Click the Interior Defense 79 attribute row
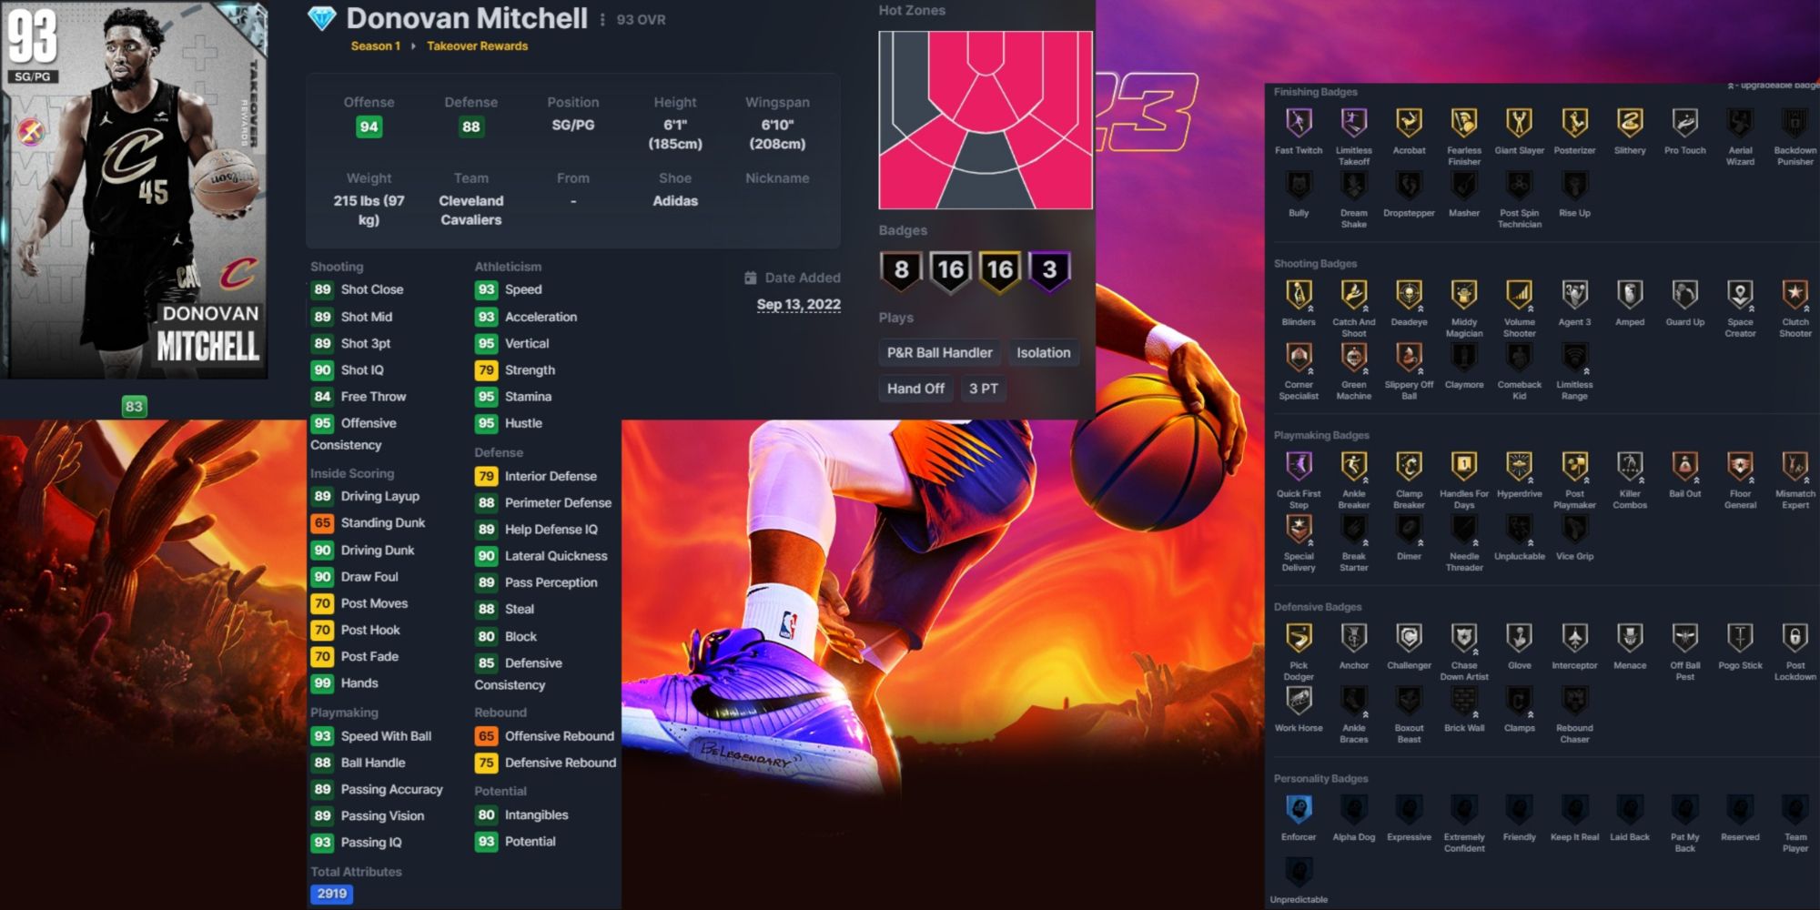The image size is (1820, 910). (x=536, y=476)
